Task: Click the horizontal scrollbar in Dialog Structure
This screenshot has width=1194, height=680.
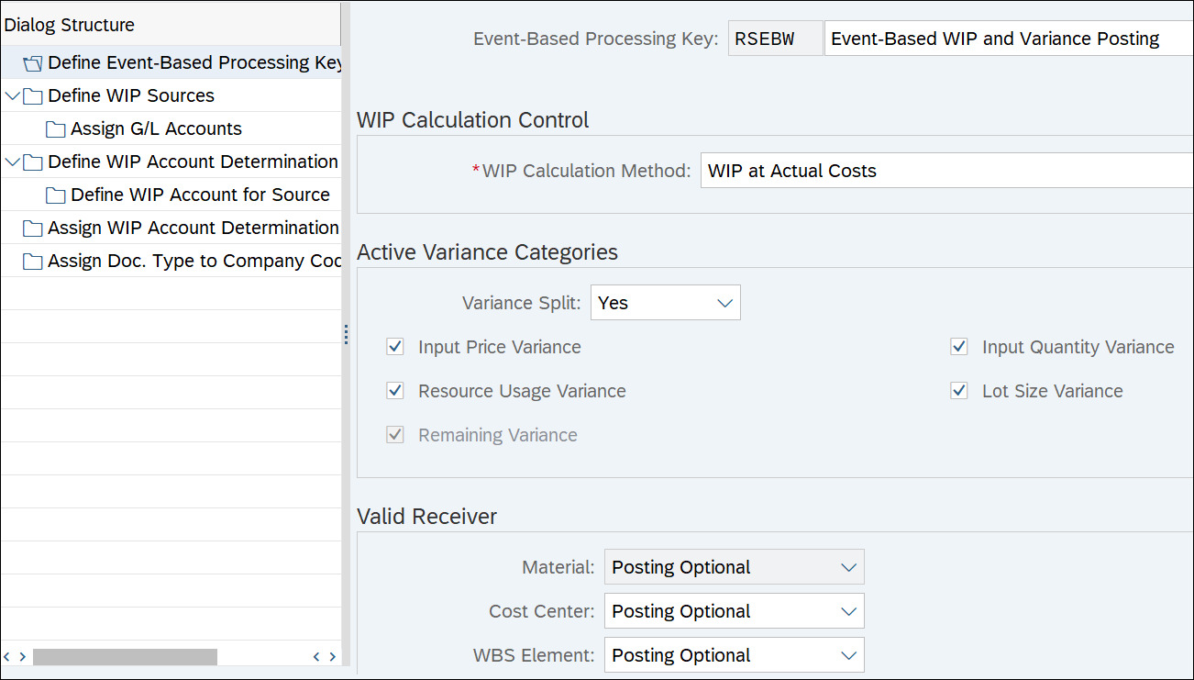Action: (x=125, y=656)
